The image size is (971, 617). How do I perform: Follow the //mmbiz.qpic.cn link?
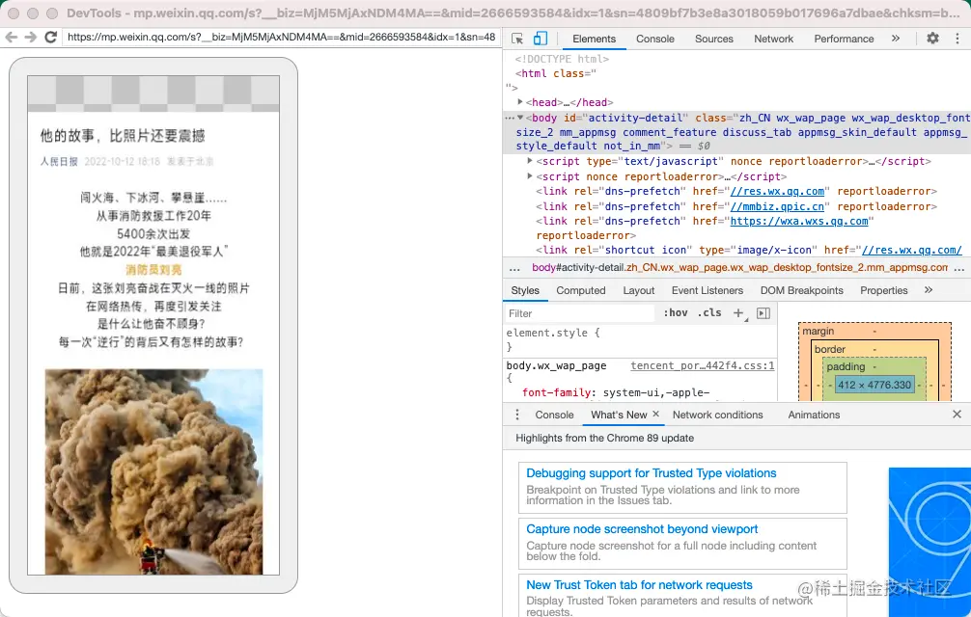(x=777, y=206)
